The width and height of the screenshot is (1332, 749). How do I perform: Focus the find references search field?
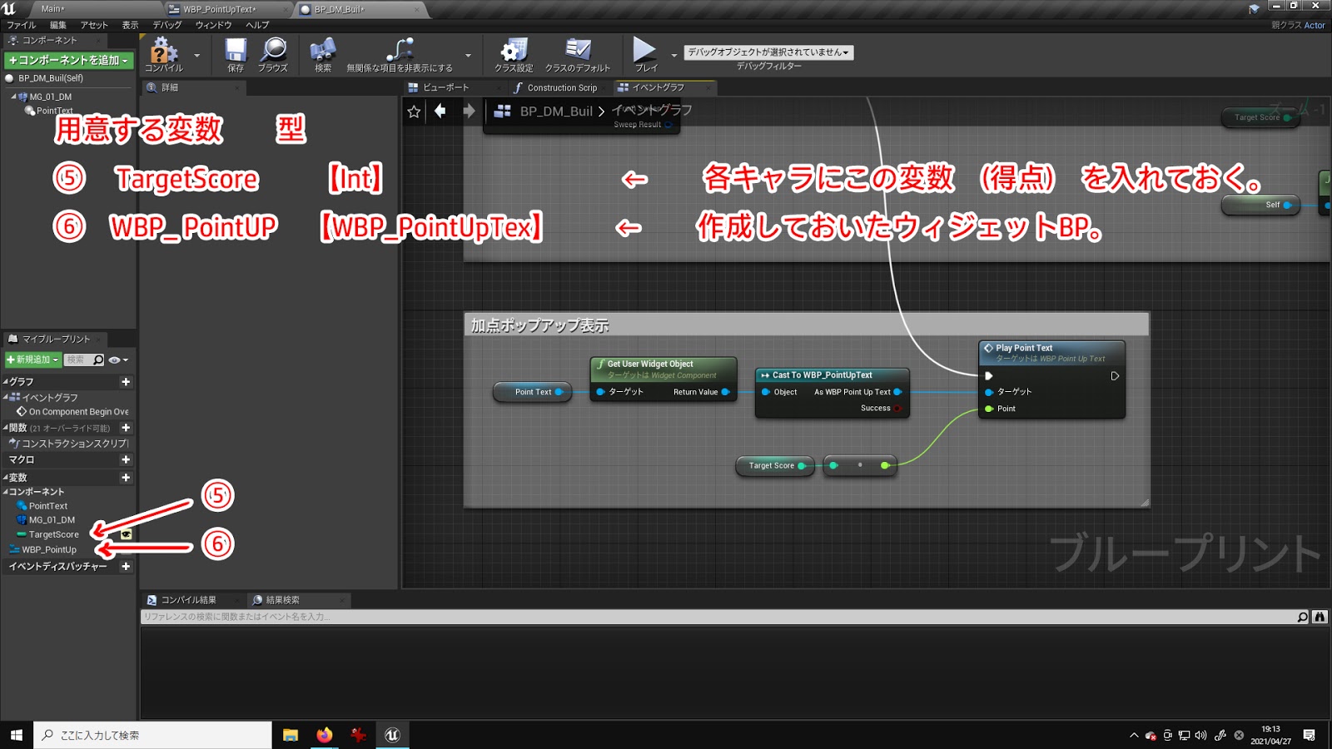pos(718,617)
